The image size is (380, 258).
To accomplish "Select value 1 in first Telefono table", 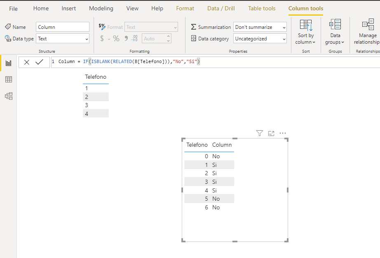I will pos(96,88).
